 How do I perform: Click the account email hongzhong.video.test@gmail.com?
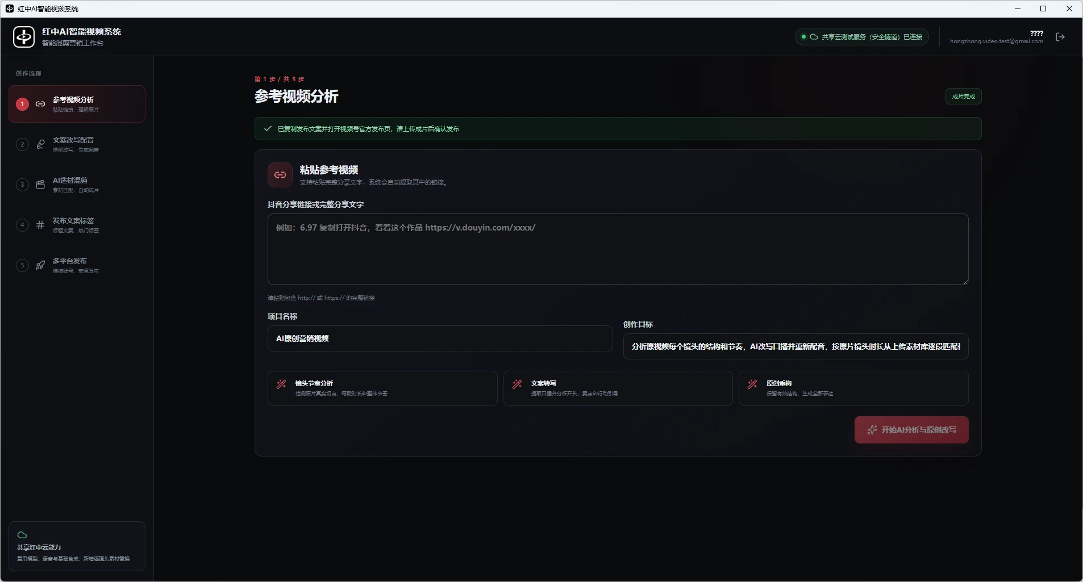point(996,41)
